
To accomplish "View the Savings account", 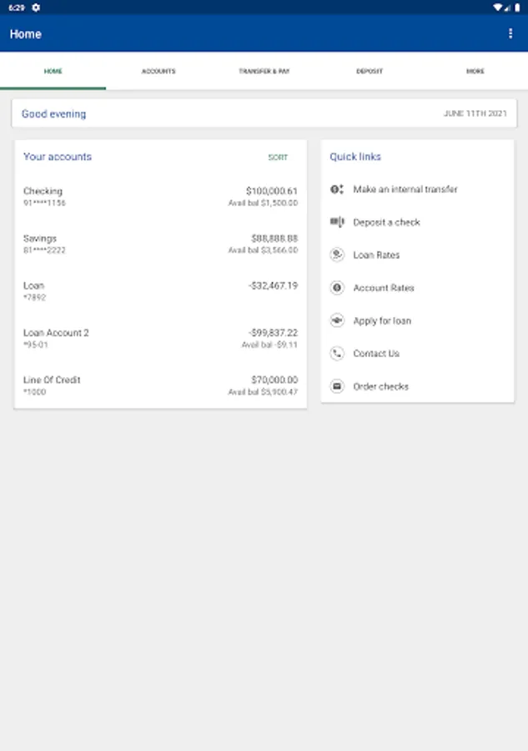I will coord(160,244).
